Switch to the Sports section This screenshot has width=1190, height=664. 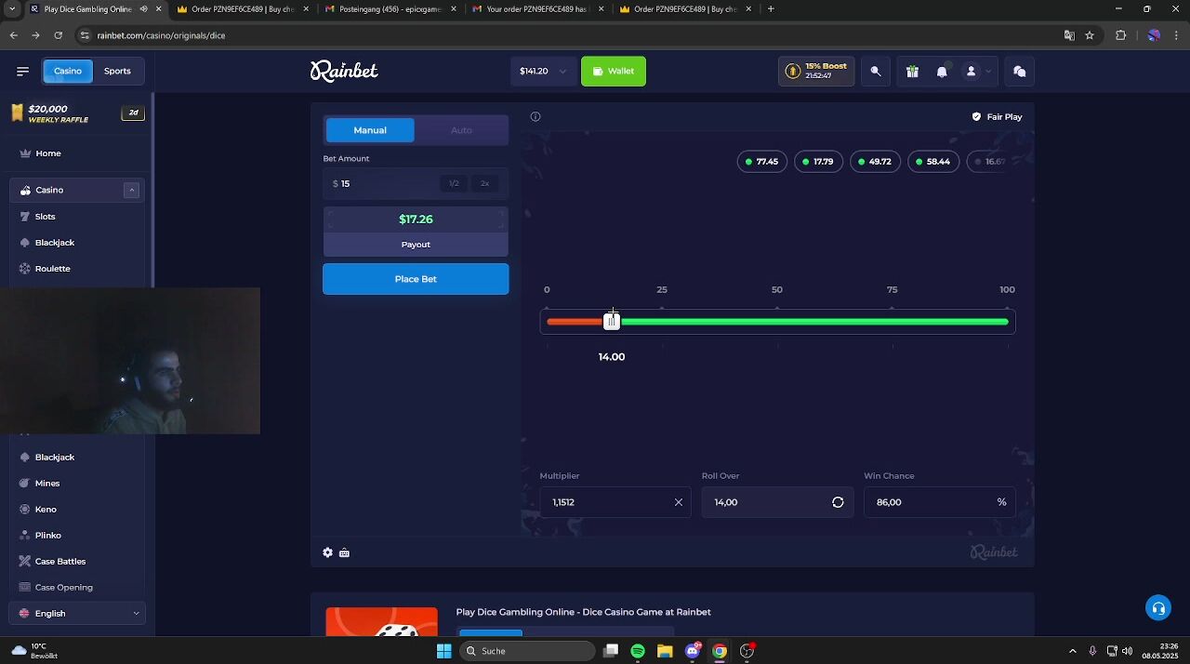117,71
